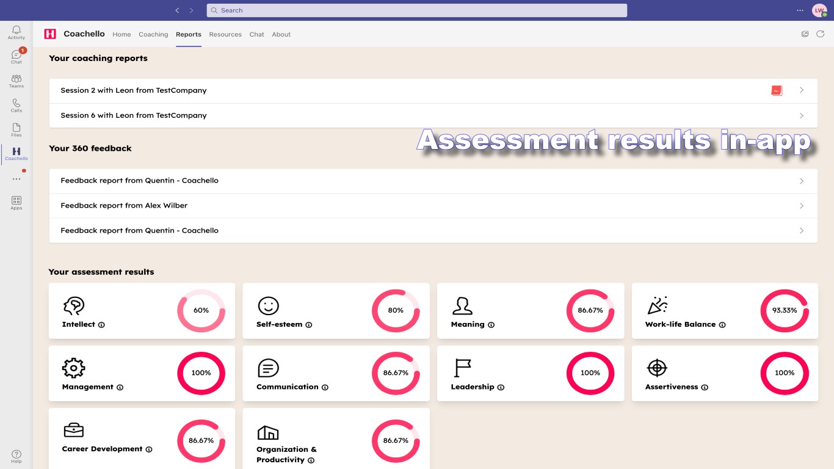Open Help at bottom of sidebar

16,456
